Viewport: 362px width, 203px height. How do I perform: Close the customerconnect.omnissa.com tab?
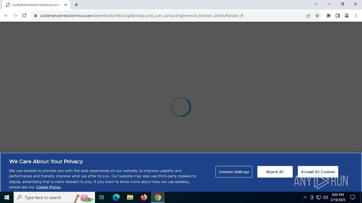(x=66, y=5)
